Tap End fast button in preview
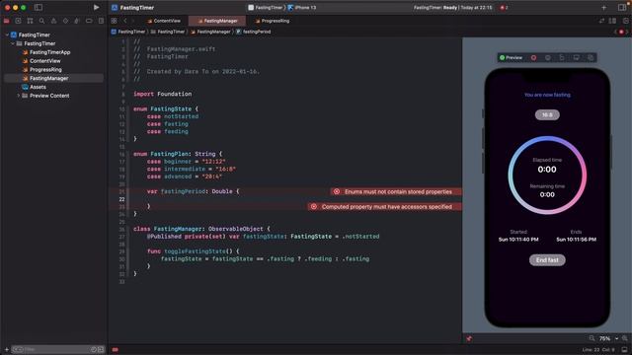The height and width of the screenshot is (355, 632). (x=547, y=260)
